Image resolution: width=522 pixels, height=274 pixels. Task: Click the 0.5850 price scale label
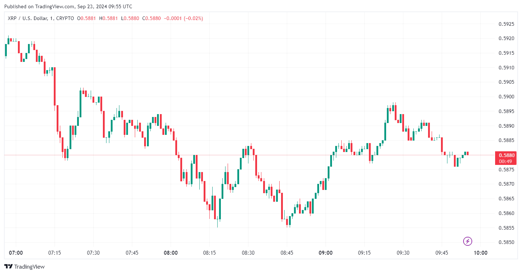[507, 243]
